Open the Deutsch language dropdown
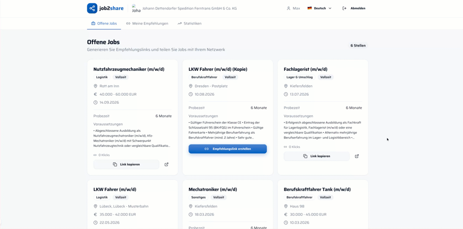This screenshot has width=463, height=229. [319, 8]
